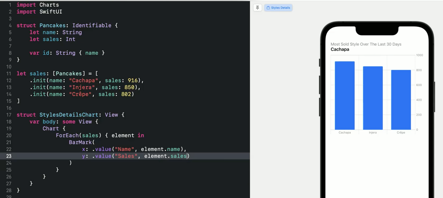
Task: Click "struct Pancakes: Identifiable" declaration
Action: [67, 26]
